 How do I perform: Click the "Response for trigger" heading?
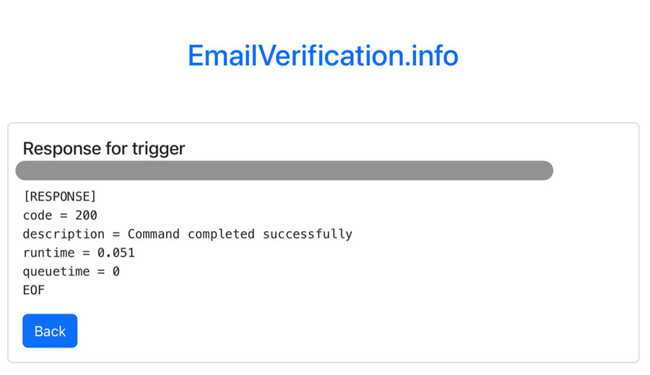click(104, 149)
